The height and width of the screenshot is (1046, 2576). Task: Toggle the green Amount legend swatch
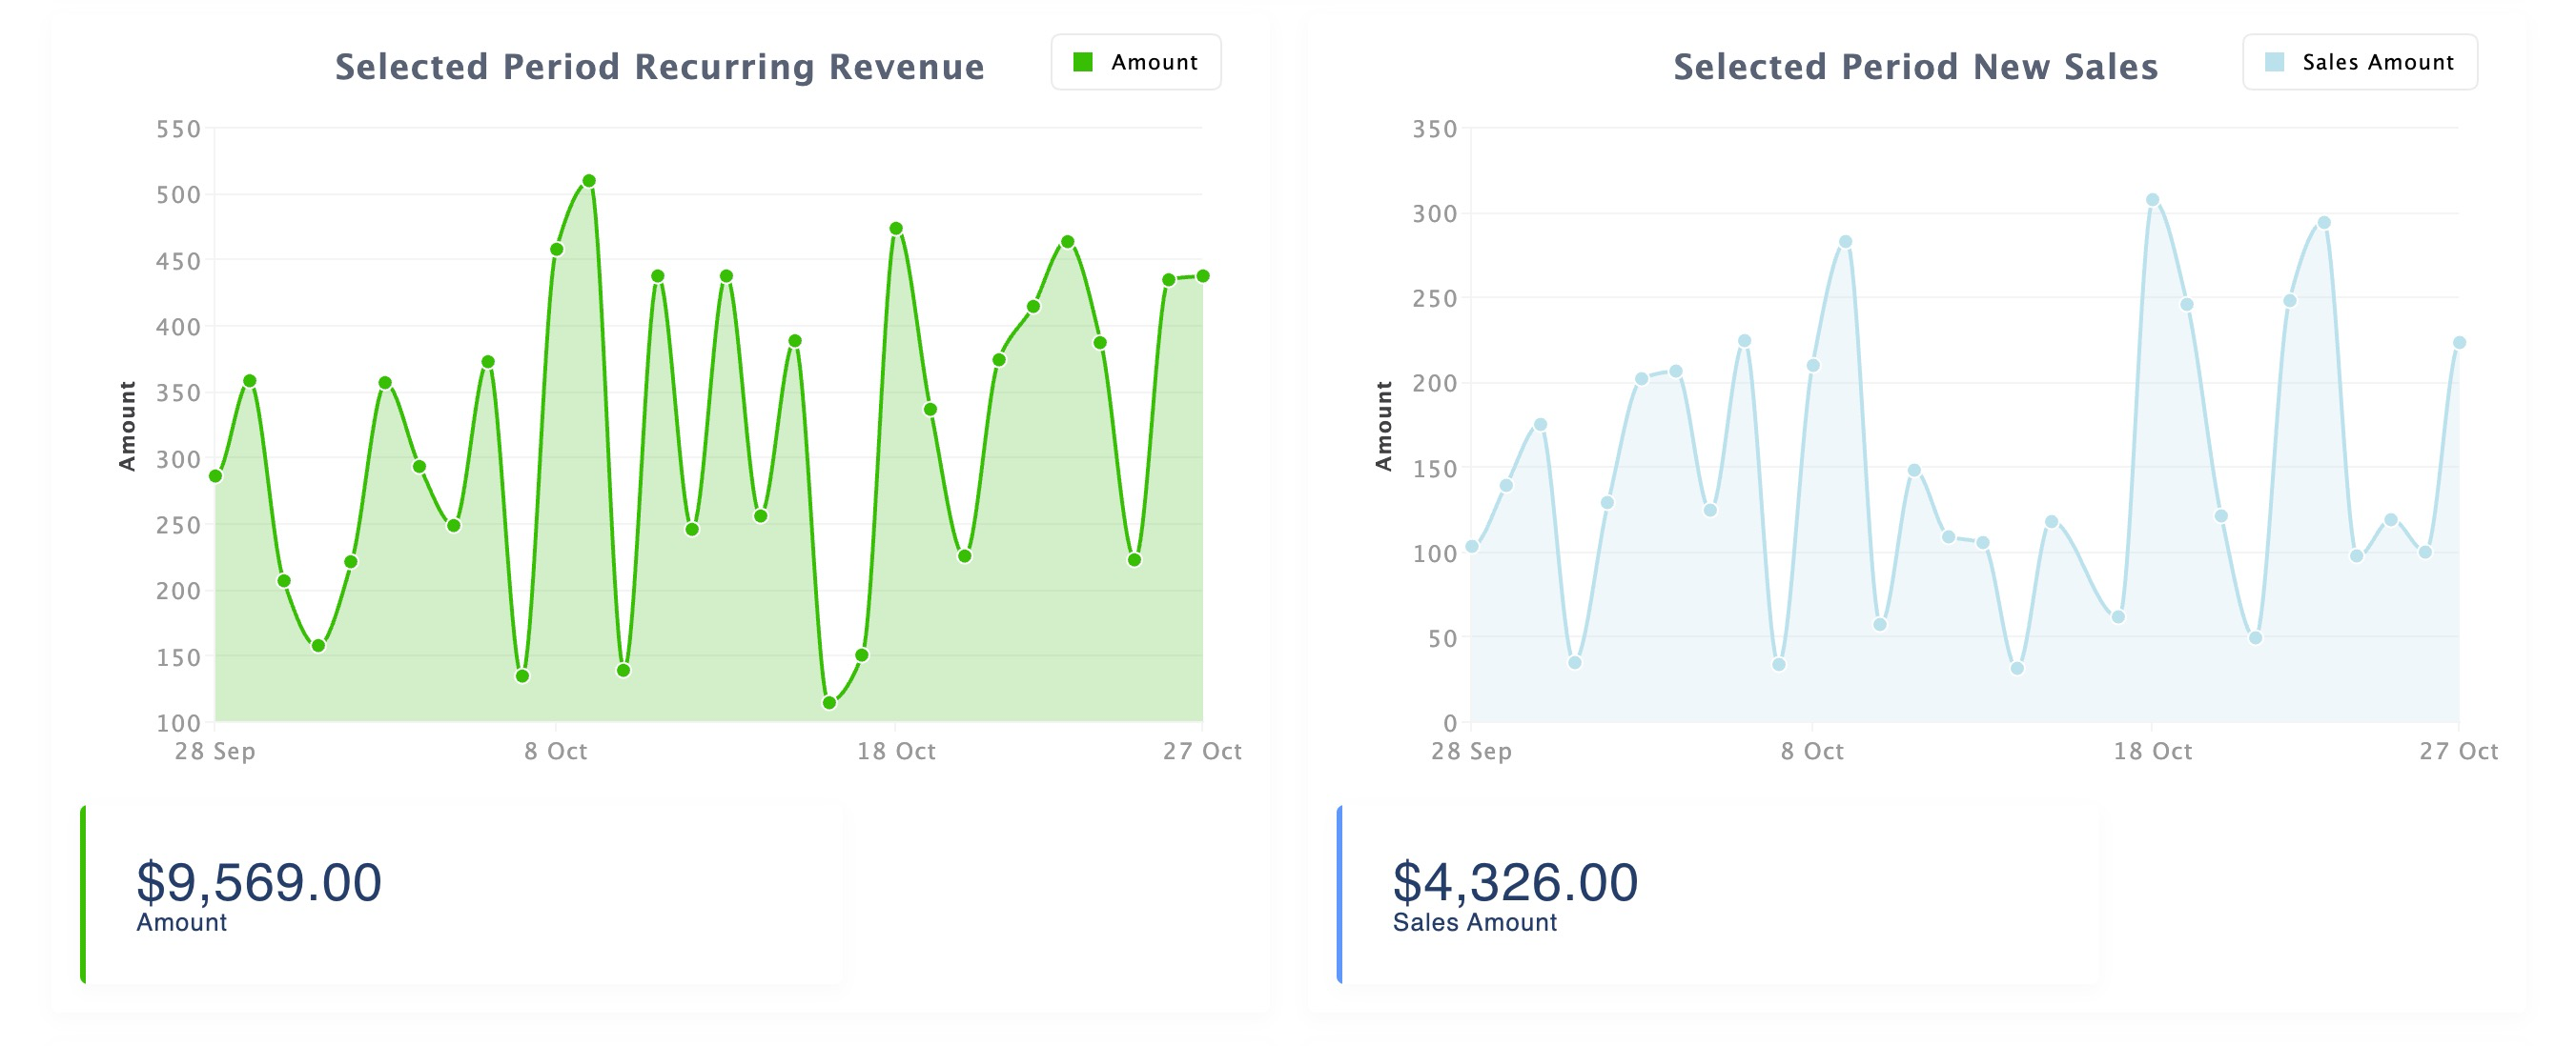[1082, 62]
